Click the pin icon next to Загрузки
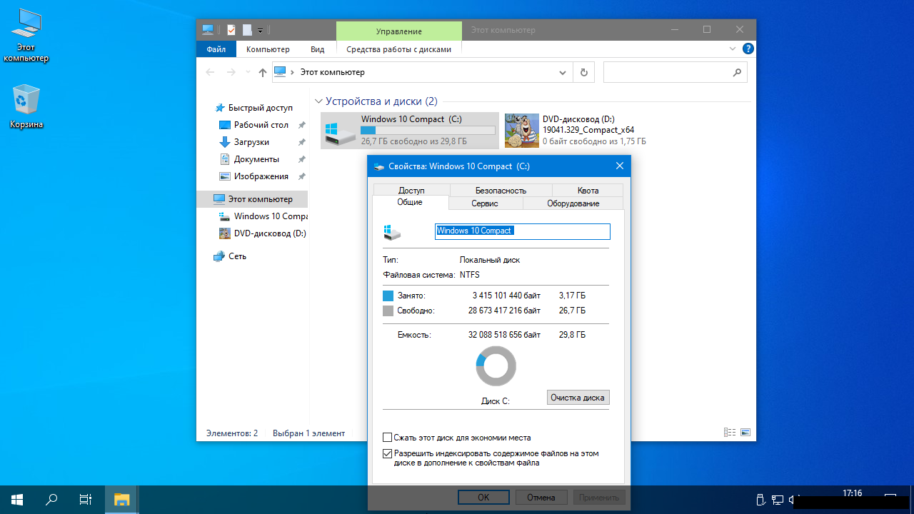 tap(302, 142)
